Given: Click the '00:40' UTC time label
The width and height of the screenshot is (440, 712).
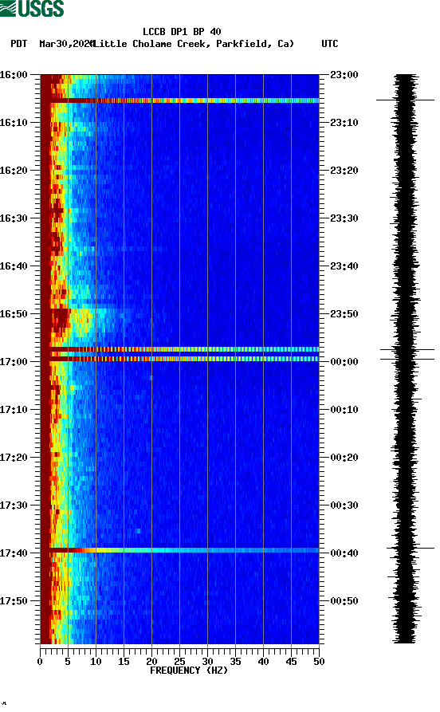Looking at the screenshot, I should [x=344, y=553].
